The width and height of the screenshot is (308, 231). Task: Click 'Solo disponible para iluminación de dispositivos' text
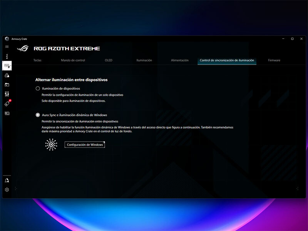74,101
